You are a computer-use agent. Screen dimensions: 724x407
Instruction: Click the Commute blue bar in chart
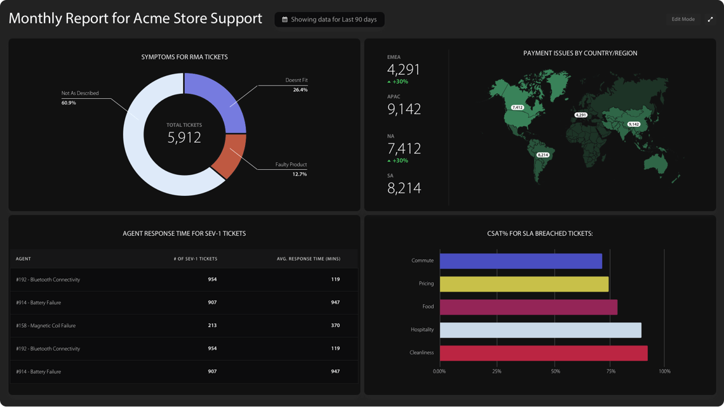coord(521,261)
